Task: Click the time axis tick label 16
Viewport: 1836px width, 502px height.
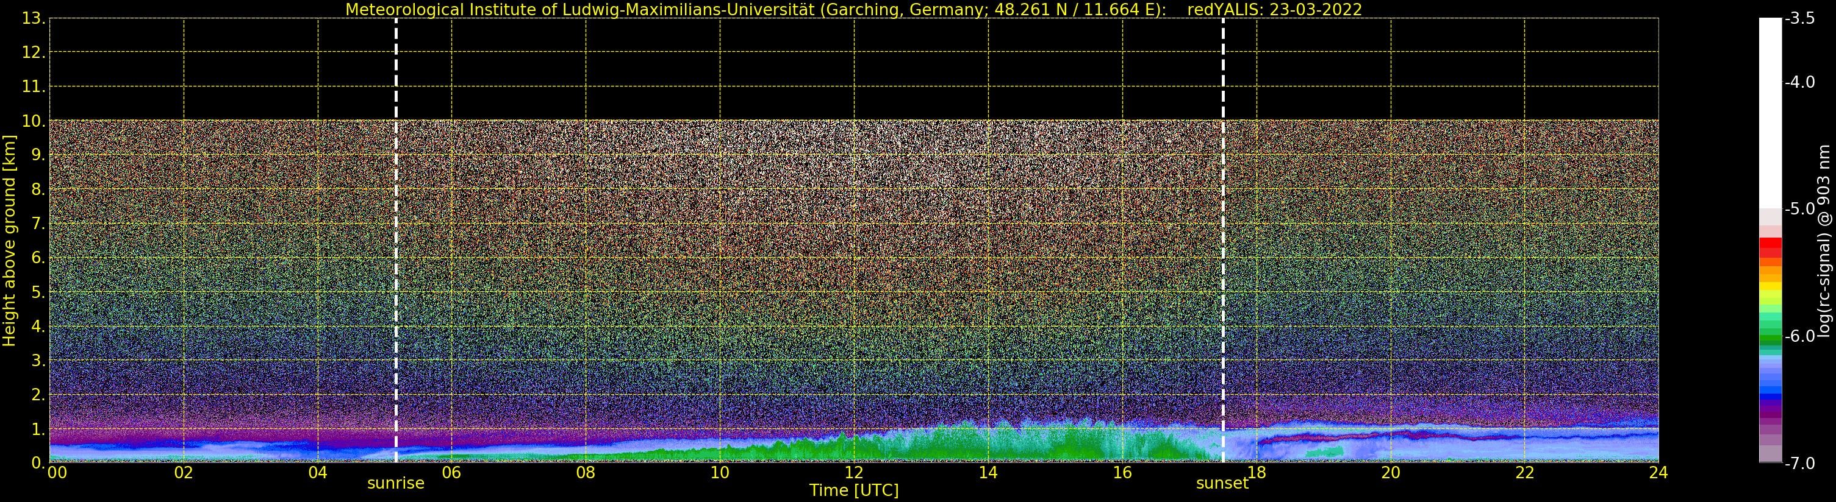Action: click(x=1122, y=473)
